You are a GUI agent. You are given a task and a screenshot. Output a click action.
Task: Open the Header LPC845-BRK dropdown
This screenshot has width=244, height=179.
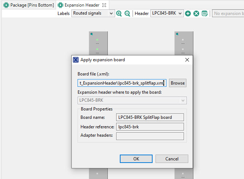click(166, 13)
